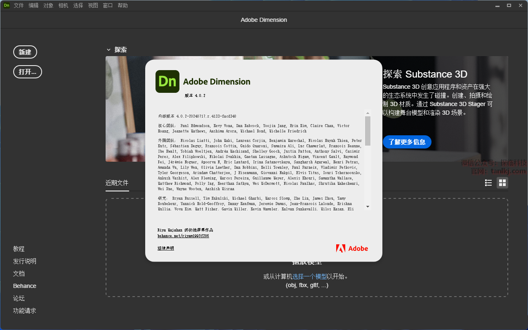Open the behance.net/riyam1995f286 link

point(183,236)
